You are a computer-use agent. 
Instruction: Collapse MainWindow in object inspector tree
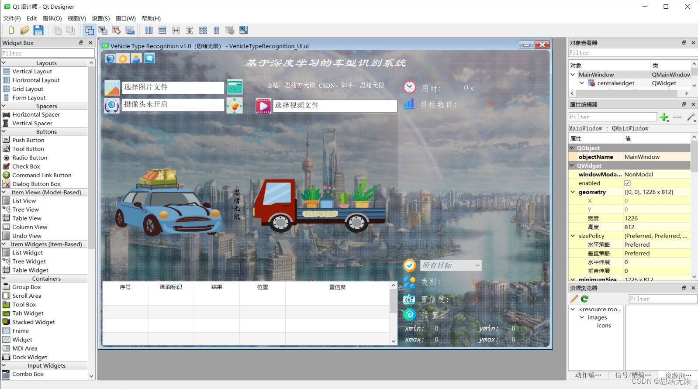tap(573, 75)
